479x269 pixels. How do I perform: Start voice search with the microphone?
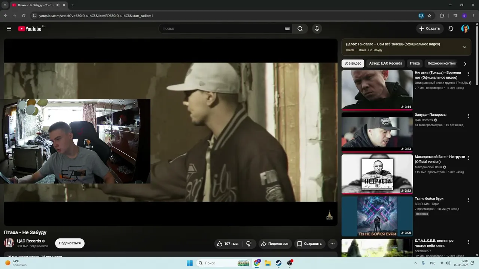point(317,29)
